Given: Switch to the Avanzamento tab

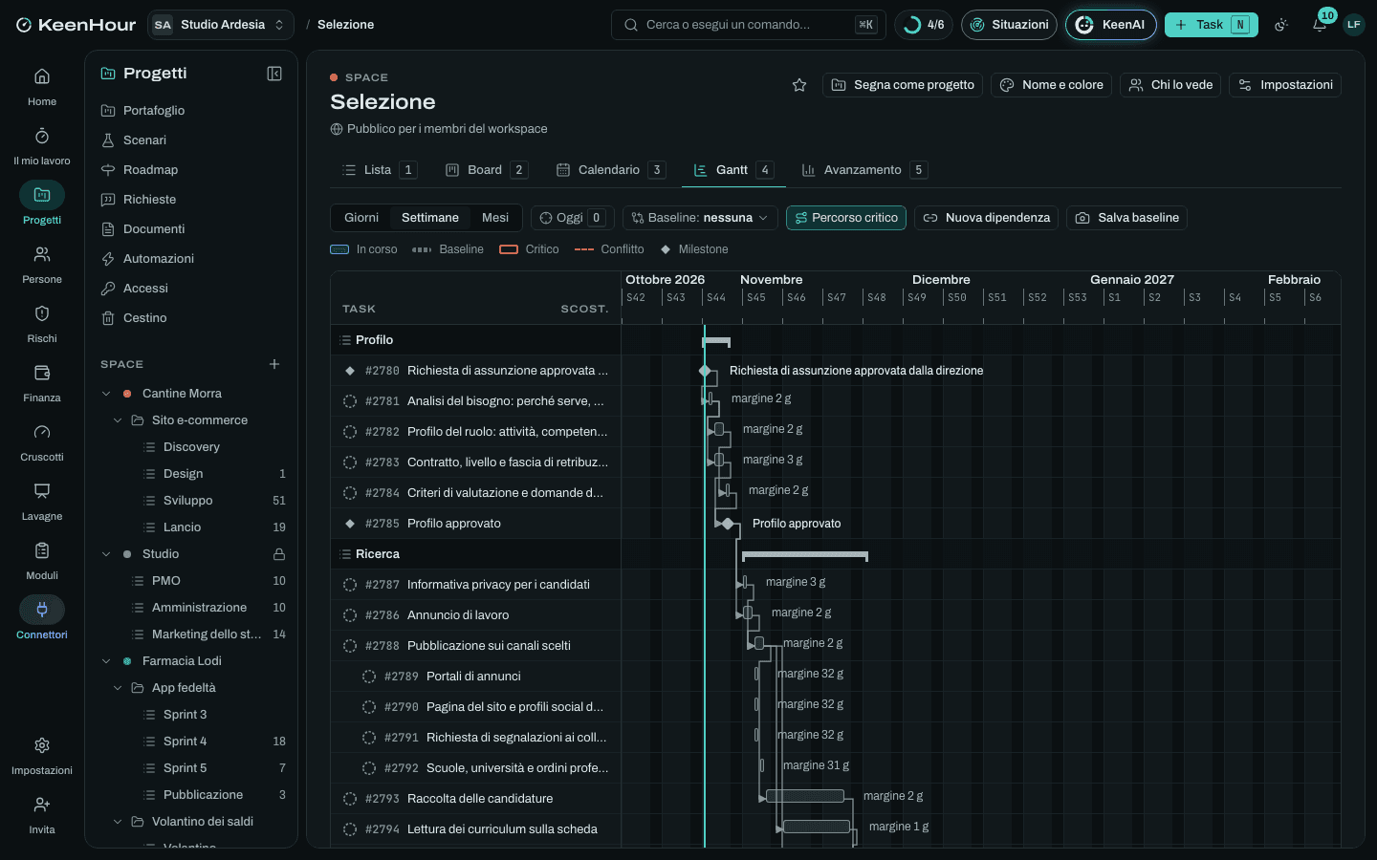Looking at the screenshot, I should click(x=863, y=170).
